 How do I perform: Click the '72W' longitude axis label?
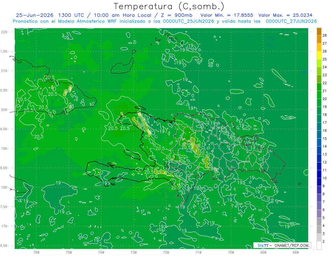(166, 252)
